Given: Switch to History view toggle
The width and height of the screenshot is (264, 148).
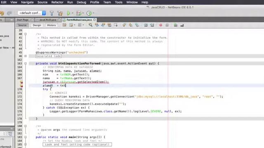Looking at the screenshot, I should [51, 25].
